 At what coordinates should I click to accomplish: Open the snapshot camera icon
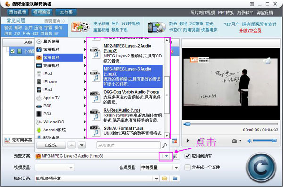tap(234, 141)
